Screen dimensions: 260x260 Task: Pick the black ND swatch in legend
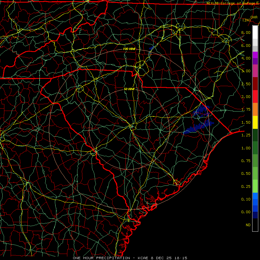[x=255, y=225]
